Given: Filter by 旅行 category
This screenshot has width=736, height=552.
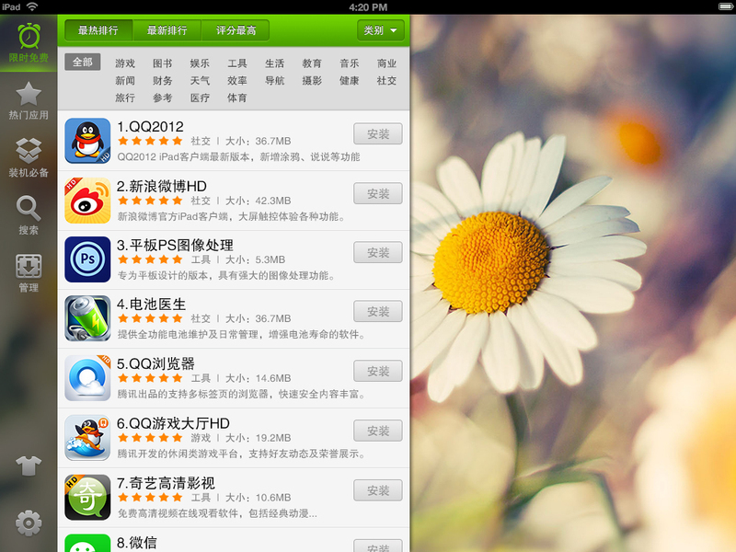Looking at the screenshot, I should coord(125,98).
